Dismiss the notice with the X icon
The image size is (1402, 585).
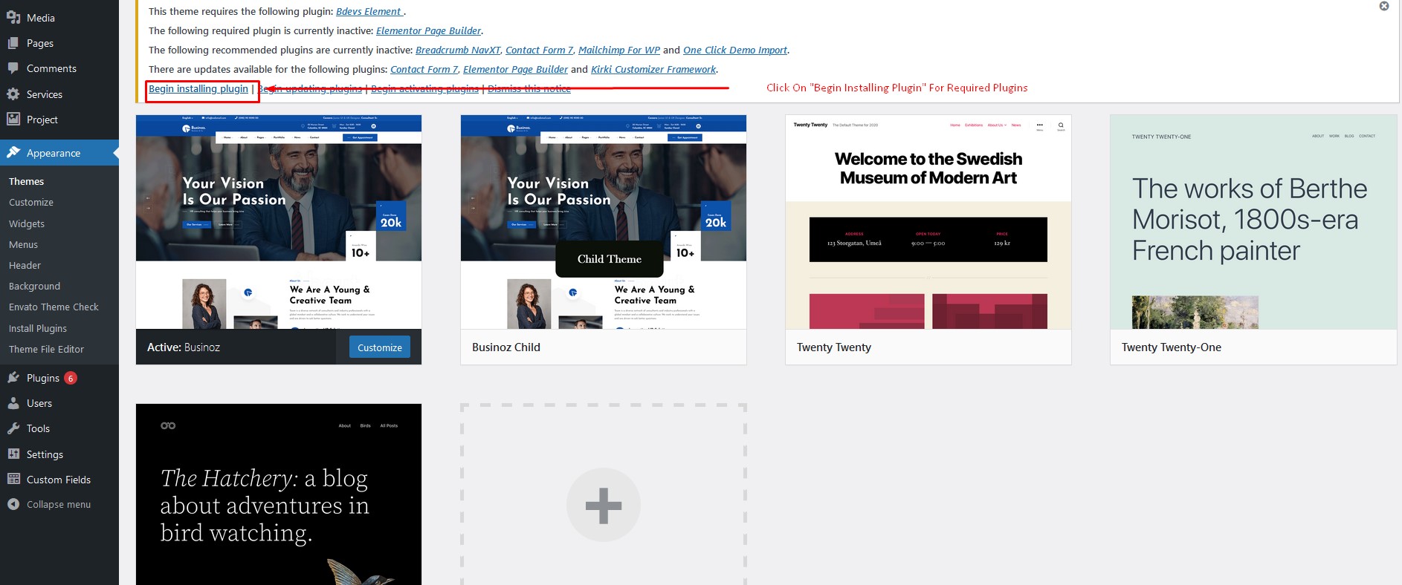coord(1384,6)
